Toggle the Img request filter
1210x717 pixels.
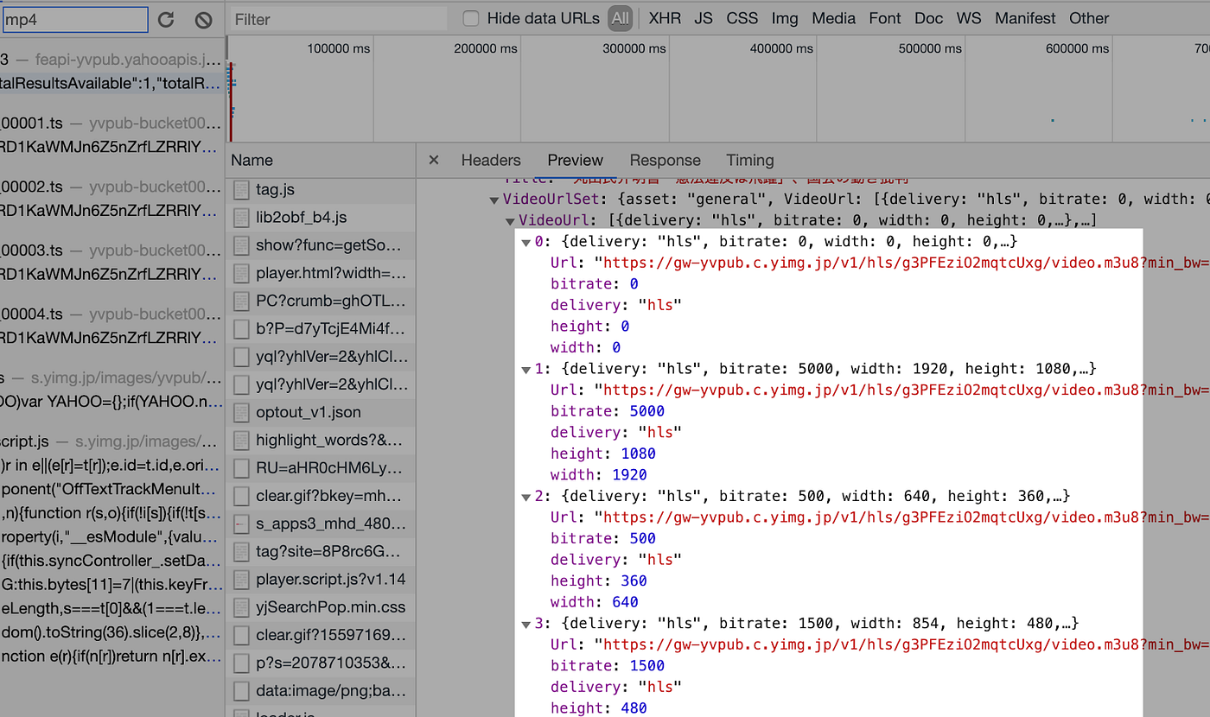click(784, 17)
